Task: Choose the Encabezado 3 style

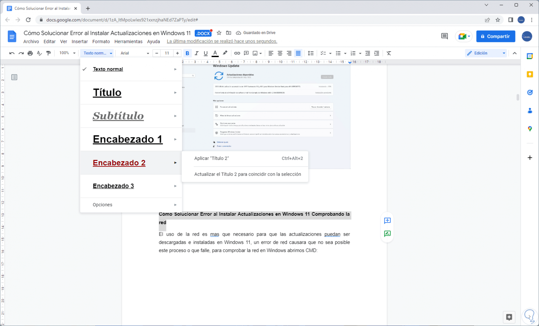Action: [x=131, y=186]
